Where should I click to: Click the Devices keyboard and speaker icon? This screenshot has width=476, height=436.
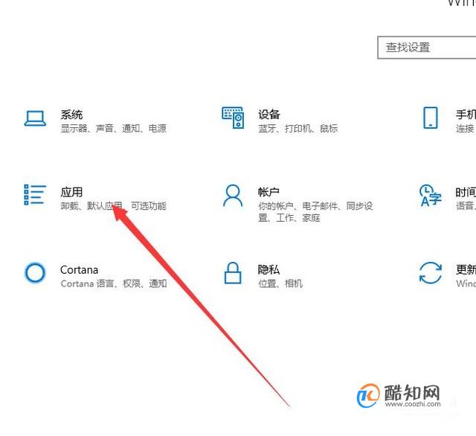[x=233, y=118]
